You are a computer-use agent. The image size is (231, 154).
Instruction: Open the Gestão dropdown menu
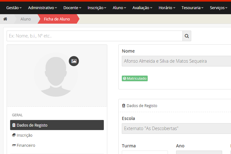point(14,8)
